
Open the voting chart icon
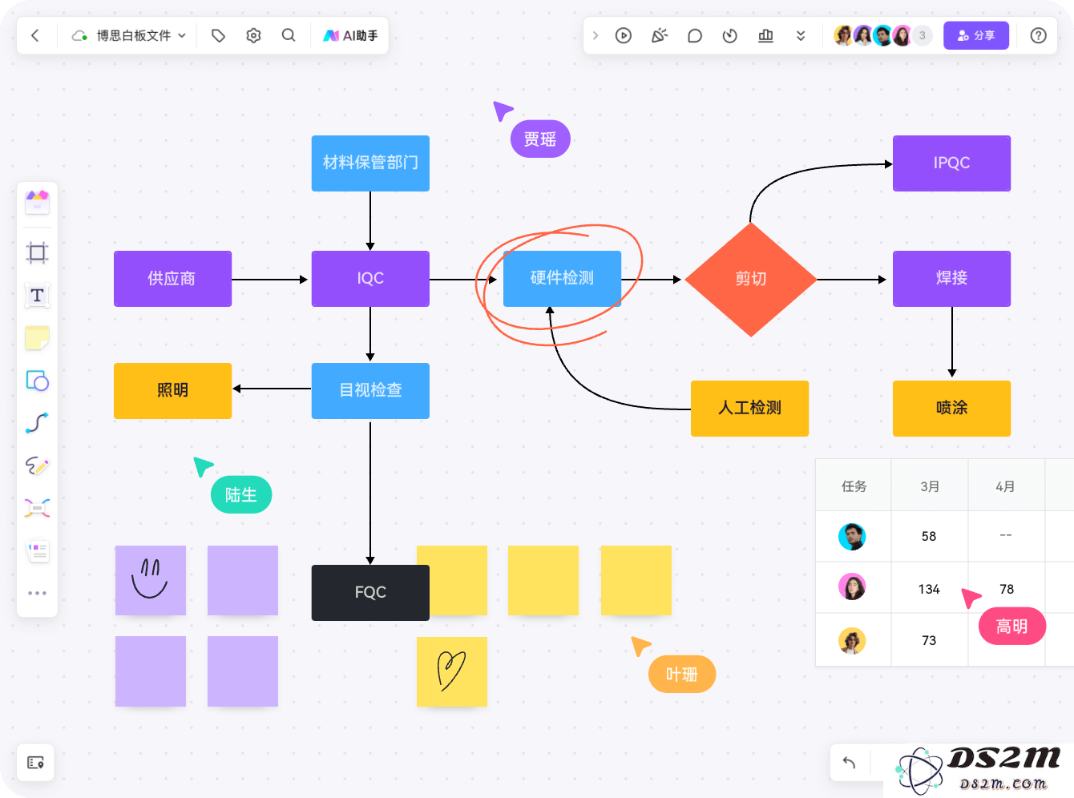[765, 35]
